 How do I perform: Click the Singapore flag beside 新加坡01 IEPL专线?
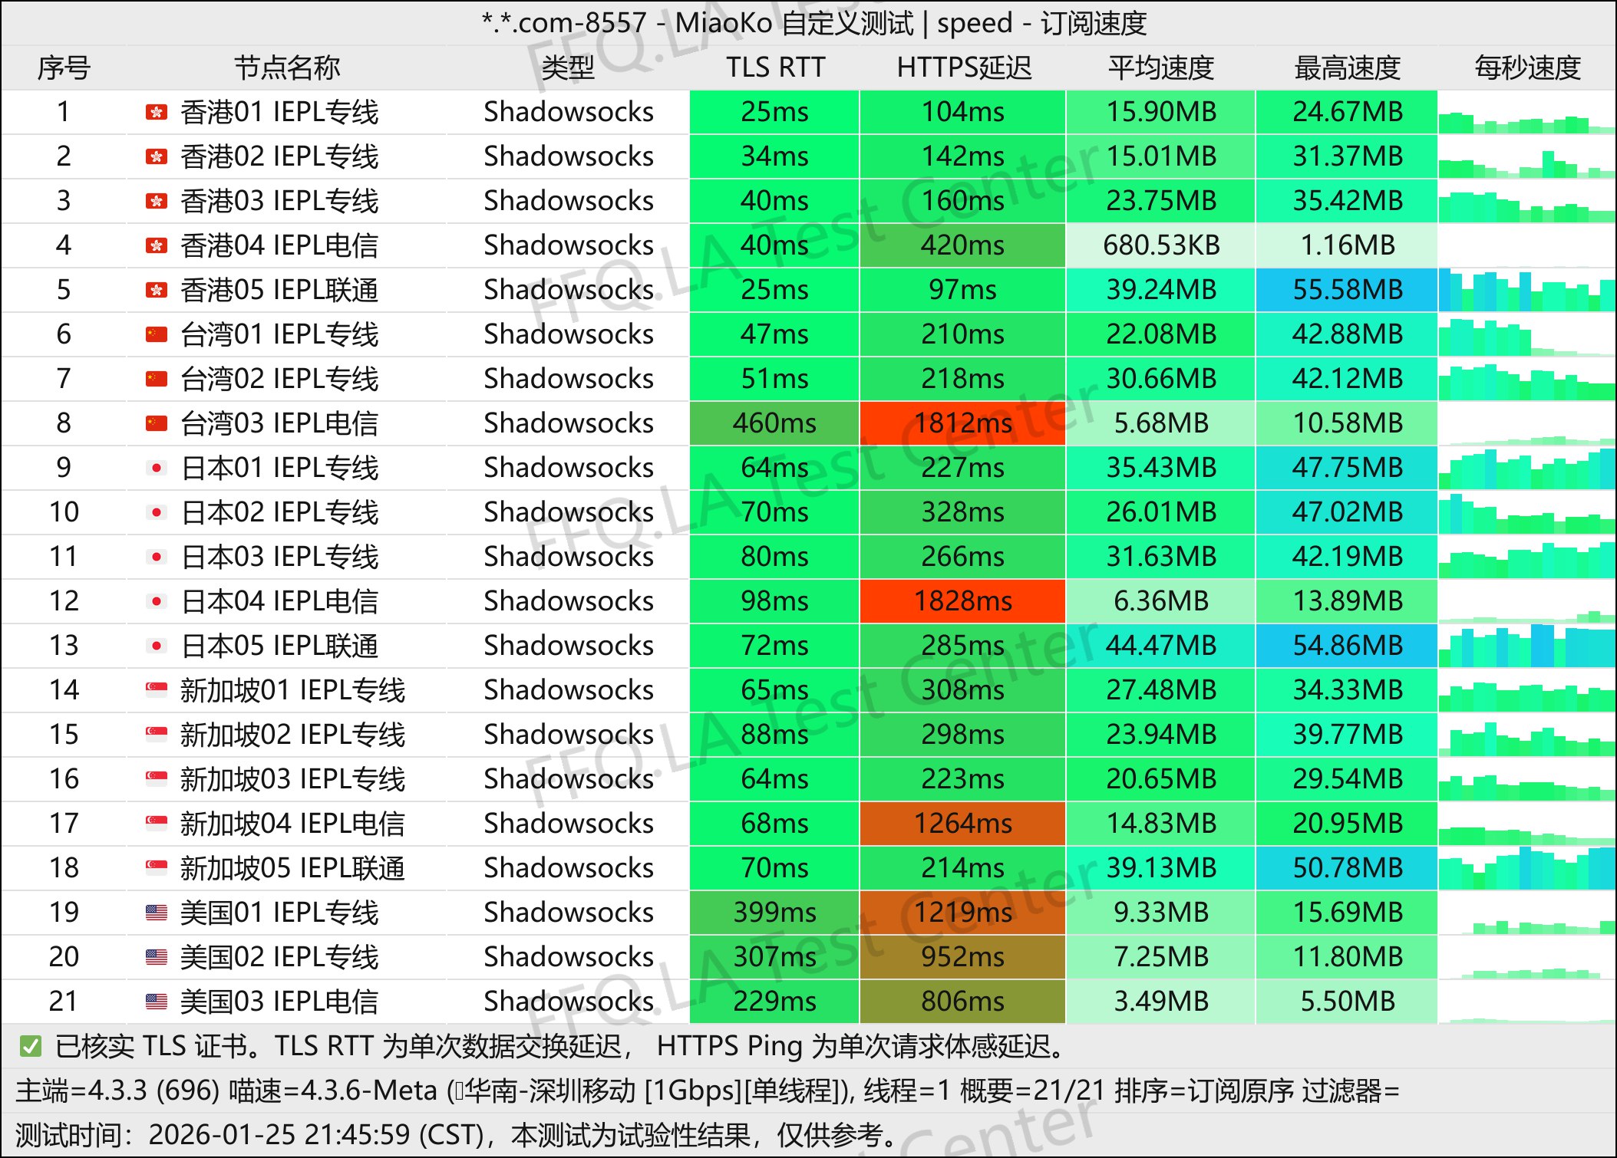tap(157, 691)
